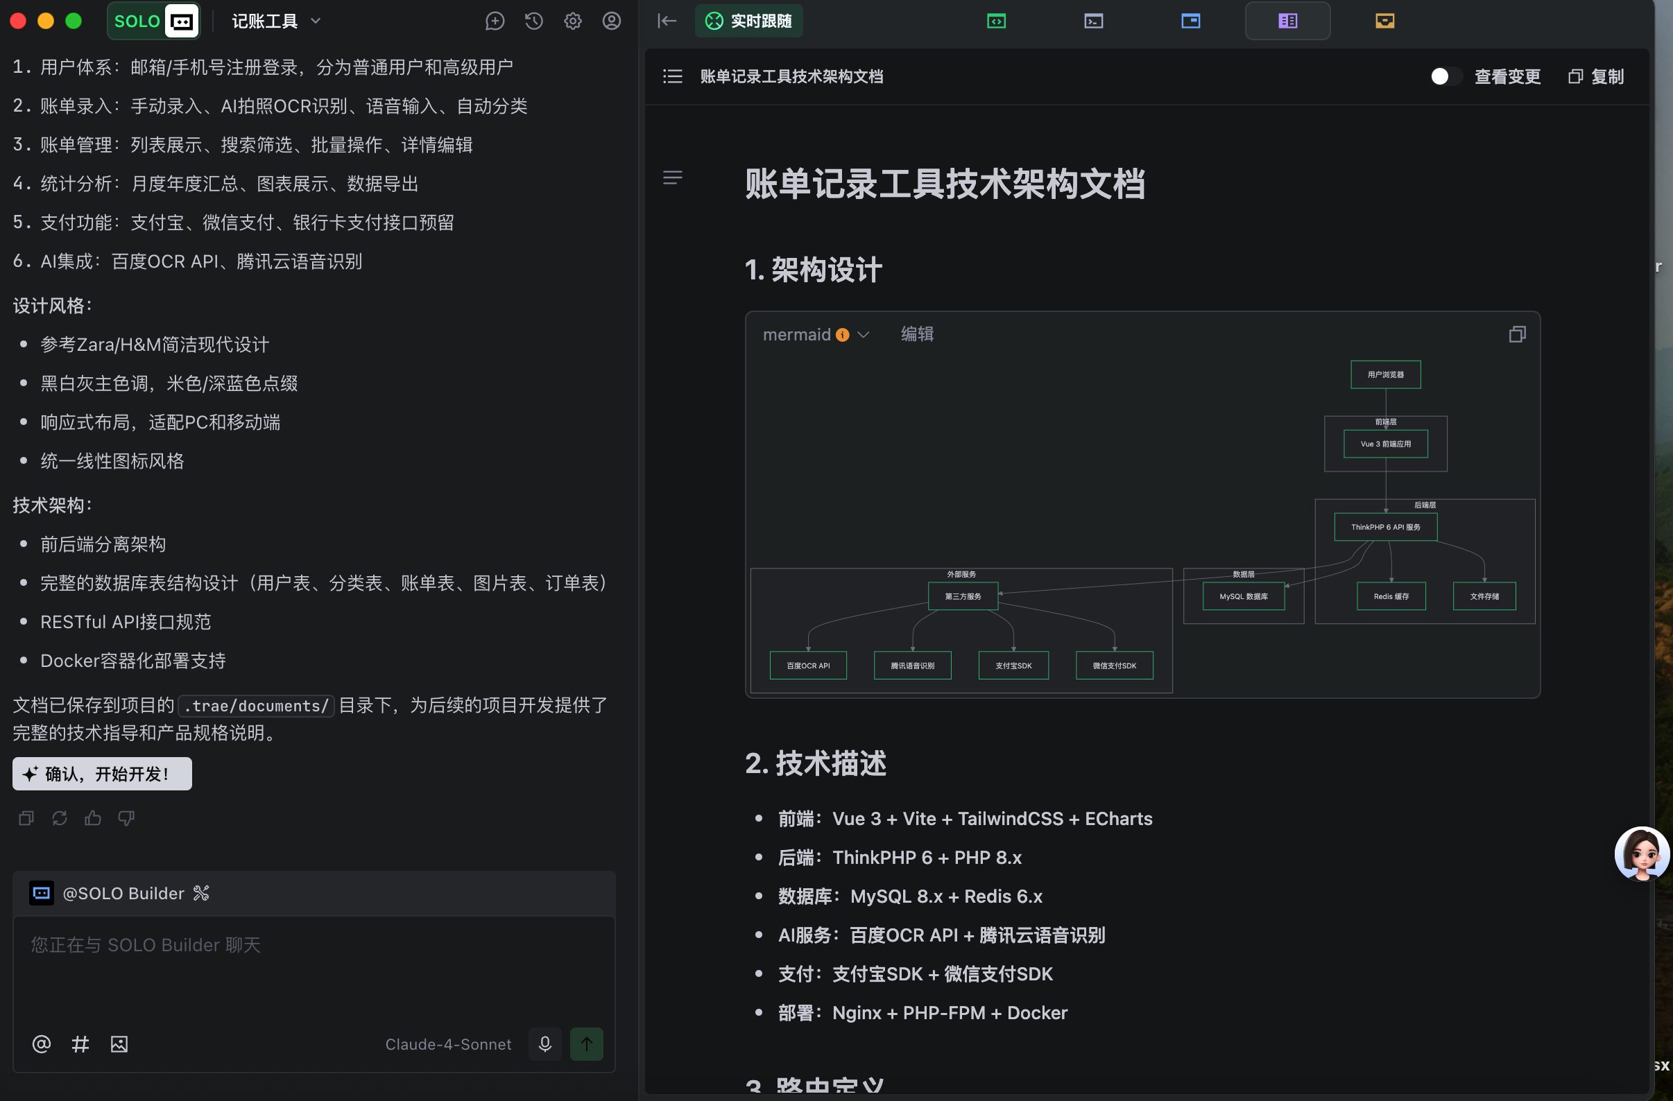Click the mermaid orange info icon
The image size is (1673, 1101).
(x=842, y=334)
